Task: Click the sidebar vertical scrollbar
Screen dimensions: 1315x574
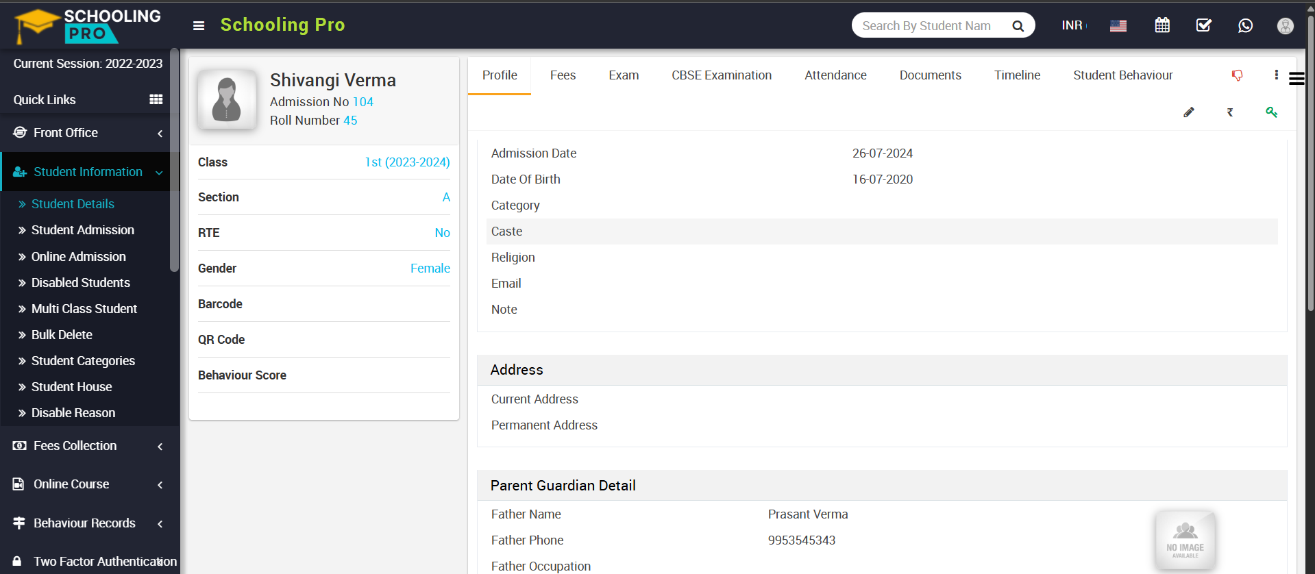Action: tap(175, 160)
